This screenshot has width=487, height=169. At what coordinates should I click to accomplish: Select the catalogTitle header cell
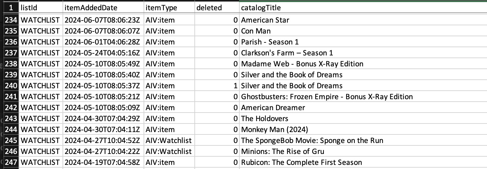coord(361,8)
